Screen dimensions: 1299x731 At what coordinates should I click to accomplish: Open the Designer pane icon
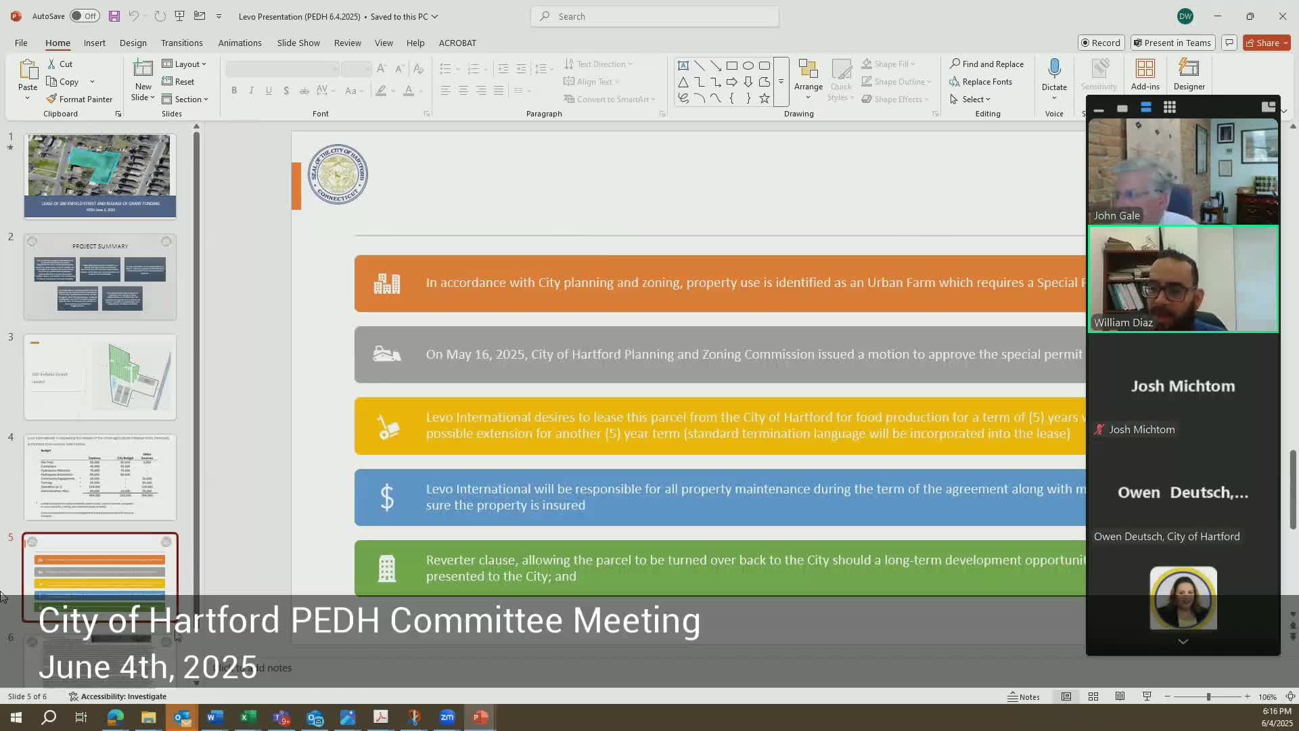1189,69
